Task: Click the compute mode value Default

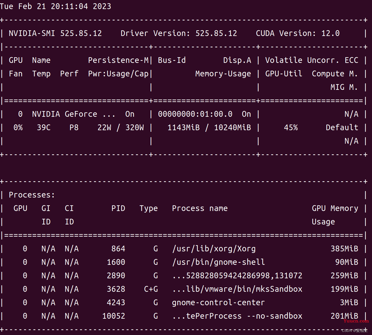Action: (x=342, y=127)
